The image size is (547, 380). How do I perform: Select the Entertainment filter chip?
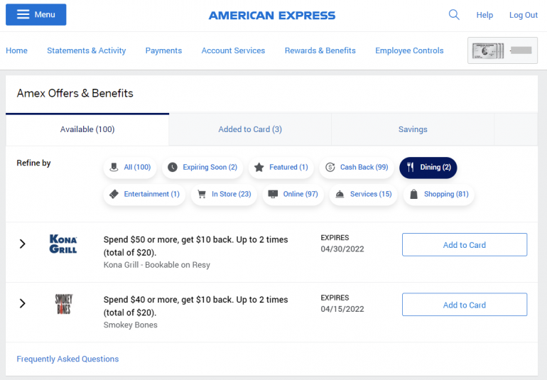[x=144, y=194]
